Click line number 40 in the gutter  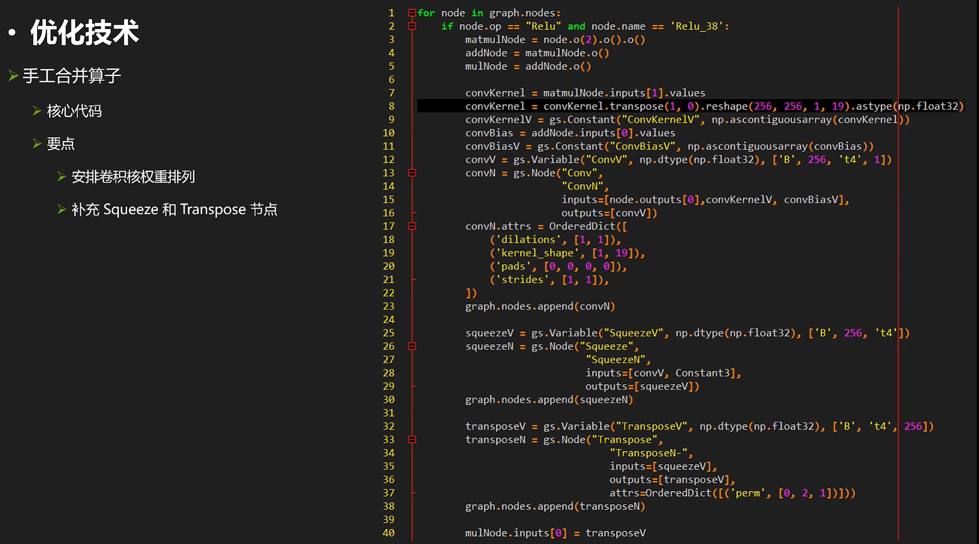388,533
